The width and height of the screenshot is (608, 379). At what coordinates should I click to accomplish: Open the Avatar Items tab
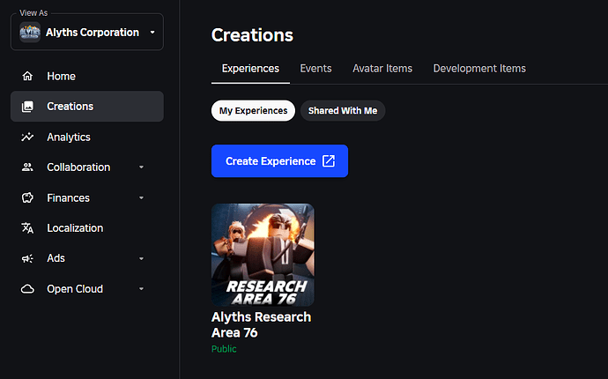(x=382, y=69)
